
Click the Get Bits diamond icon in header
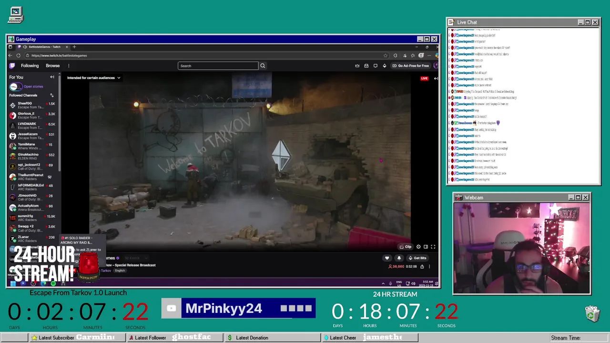(385, 66)
